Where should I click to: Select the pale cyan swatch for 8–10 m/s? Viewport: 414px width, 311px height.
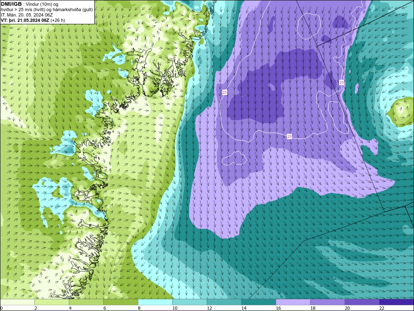click(x=155, y=302)
